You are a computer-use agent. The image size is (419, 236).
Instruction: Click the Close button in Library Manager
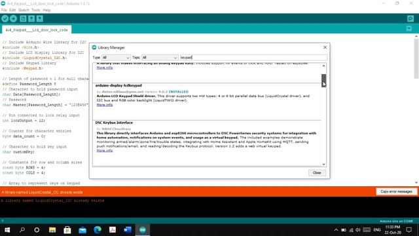tap(317, 172)
